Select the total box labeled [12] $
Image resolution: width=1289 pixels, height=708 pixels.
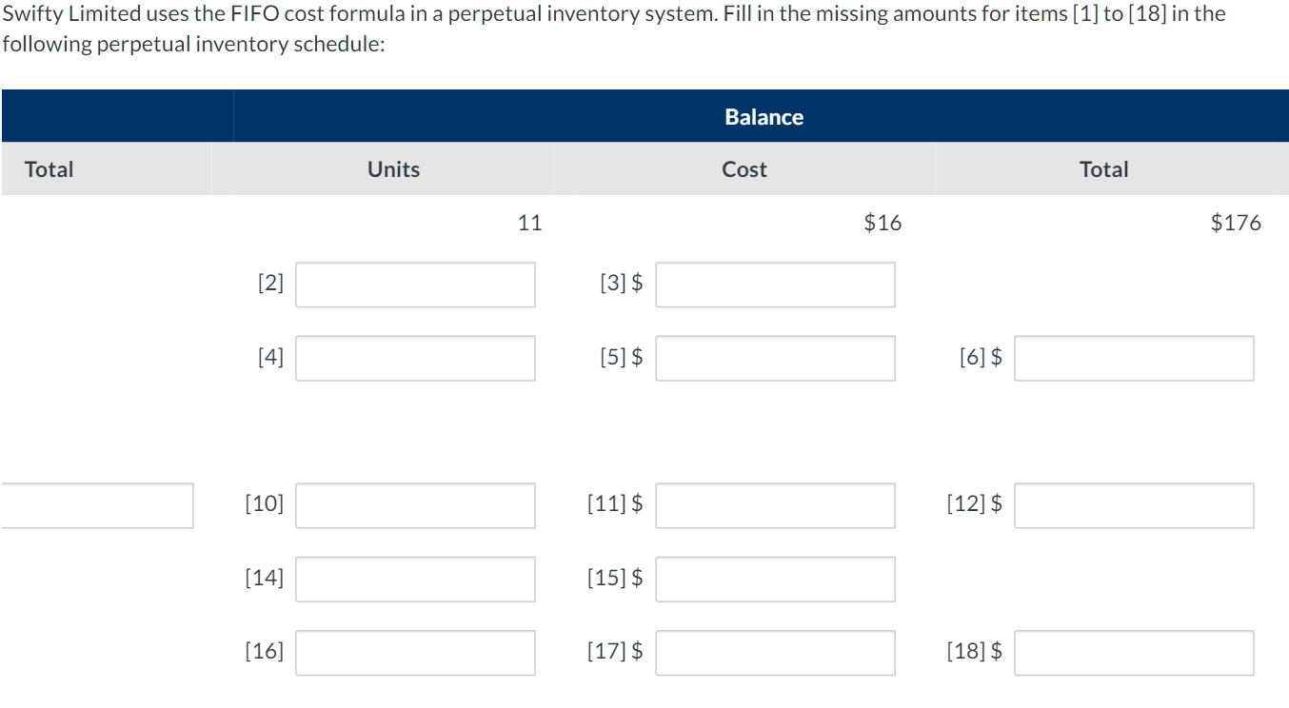click(1134, 505)
